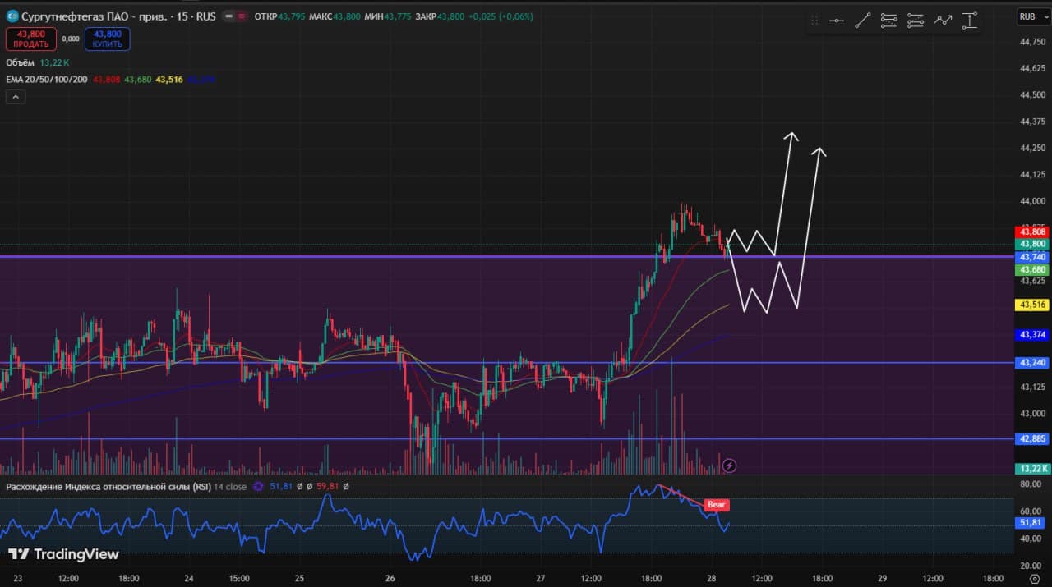Click the ПРОДАТЬ sell button
Screen dimensions: 1052x587
coord(31,39)
